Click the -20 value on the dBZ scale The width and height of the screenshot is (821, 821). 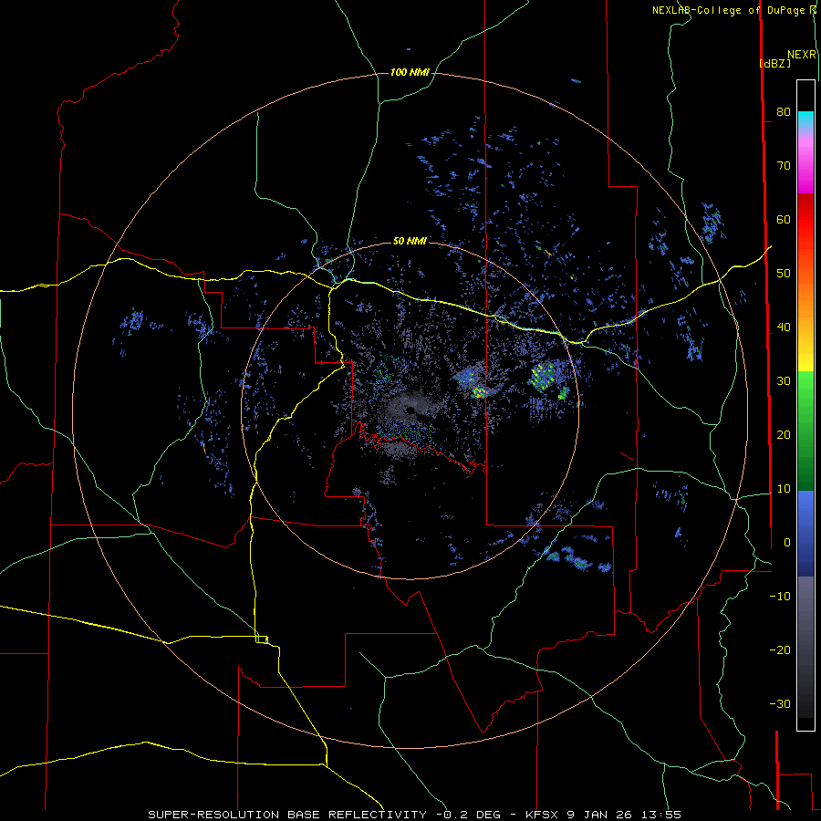[x=780, y=650]
